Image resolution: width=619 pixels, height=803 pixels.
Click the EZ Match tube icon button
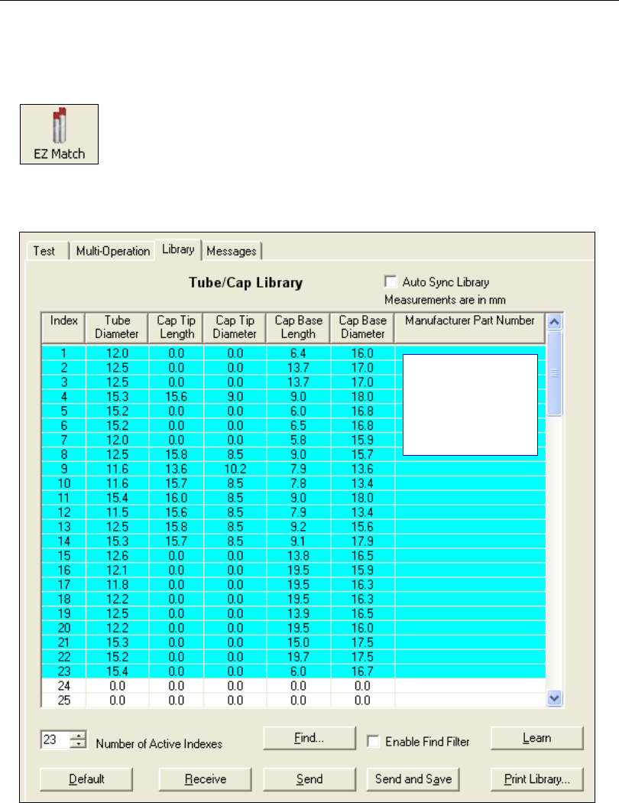click(x=60, y=134)
